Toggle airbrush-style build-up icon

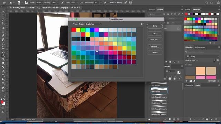click(x=81, y=3)
